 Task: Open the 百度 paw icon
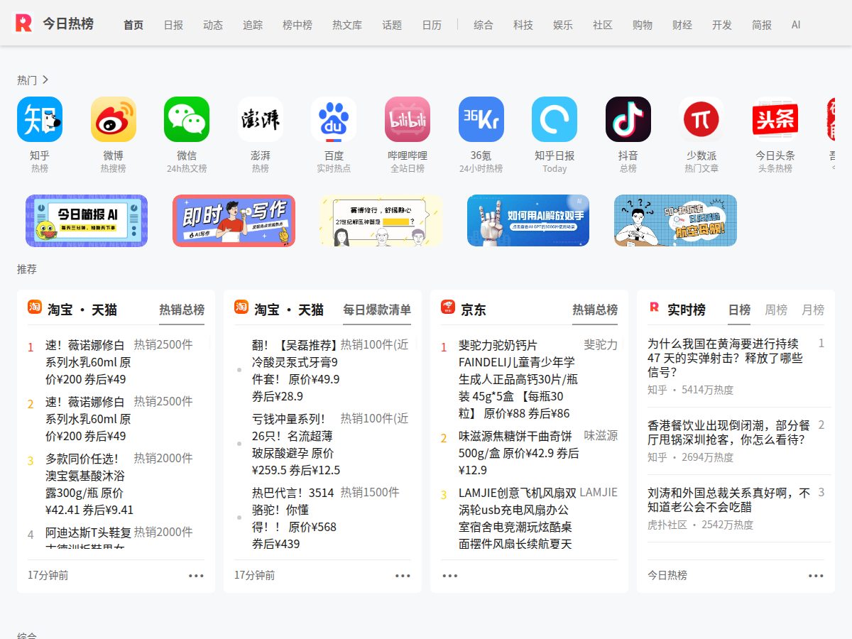334,119
